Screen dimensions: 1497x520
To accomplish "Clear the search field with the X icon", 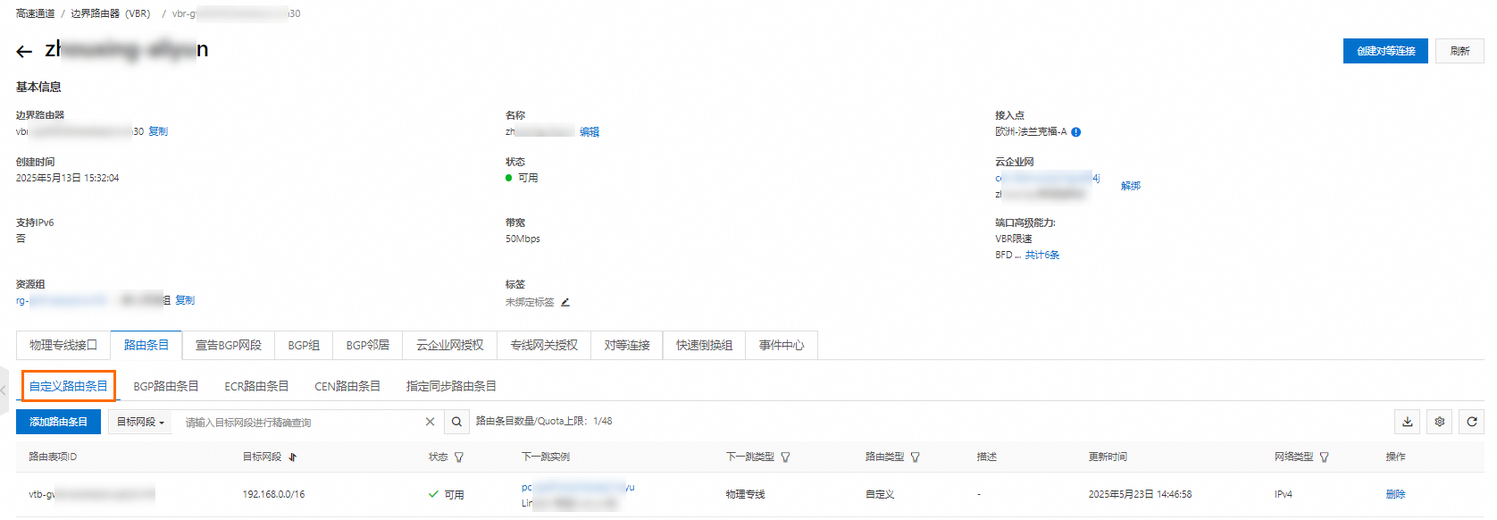I will pos(430,422).
